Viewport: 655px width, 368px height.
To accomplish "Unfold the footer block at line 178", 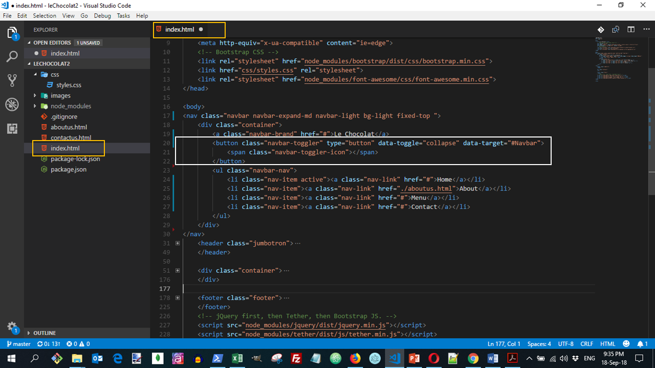I will click(178, 298).
